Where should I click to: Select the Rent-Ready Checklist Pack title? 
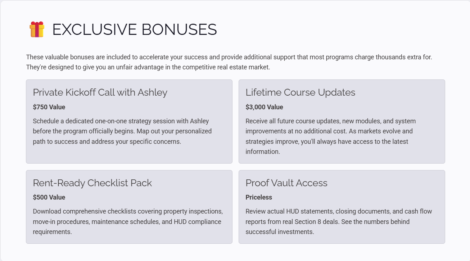92,183
